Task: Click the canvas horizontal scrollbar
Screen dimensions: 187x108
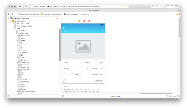Action: 156,93
